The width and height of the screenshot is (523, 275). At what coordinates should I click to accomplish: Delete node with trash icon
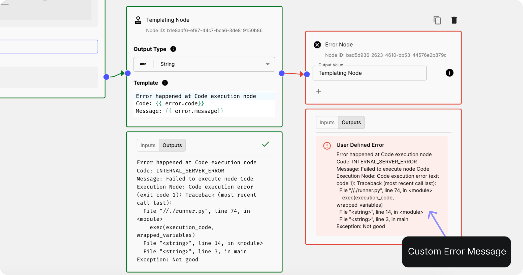click(454, 20)
